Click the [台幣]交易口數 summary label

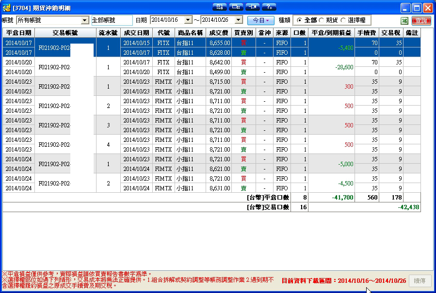268,207
